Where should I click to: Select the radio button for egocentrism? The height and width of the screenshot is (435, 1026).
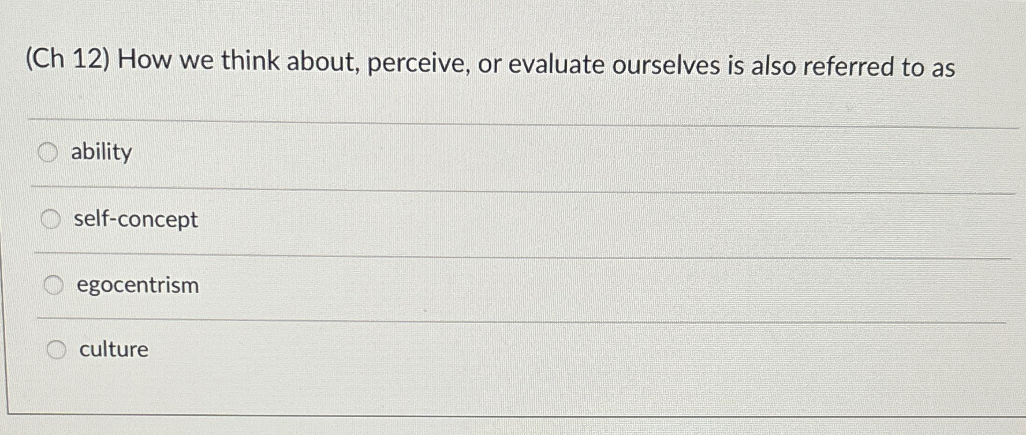pyautogui.click(x=54, y=284)
